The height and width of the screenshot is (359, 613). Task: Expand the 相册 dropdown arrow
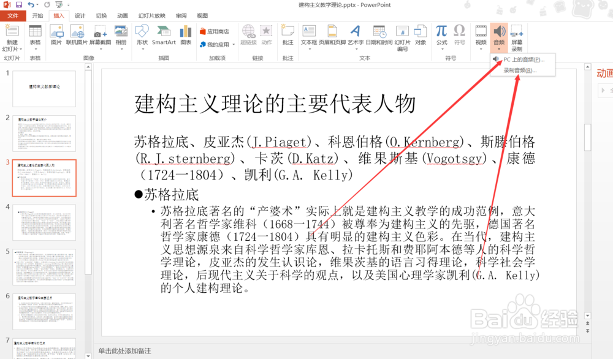click(121, 49)
